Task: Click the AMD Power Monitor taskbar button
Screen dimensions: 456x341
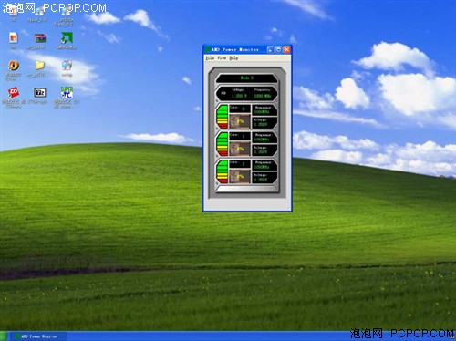Action: 38,336
